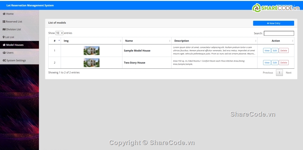Click the System Settings gears icon
This screenshot has height=150, width=303.
pos(4,61)
